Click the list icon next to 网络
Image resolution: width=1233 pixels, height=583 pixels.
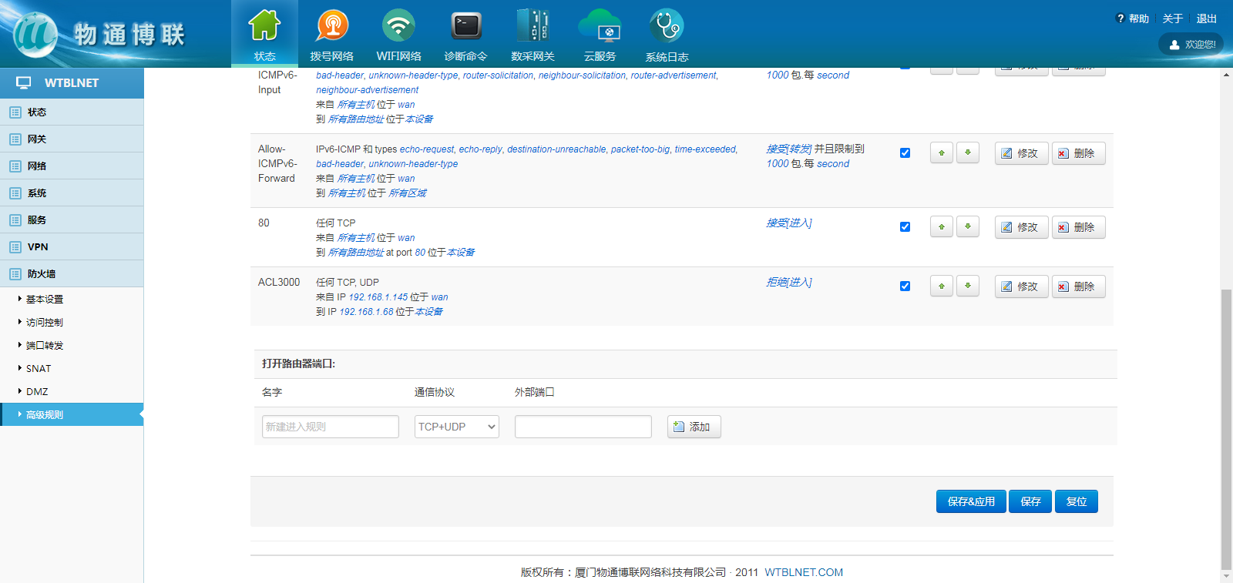point(15,166)
